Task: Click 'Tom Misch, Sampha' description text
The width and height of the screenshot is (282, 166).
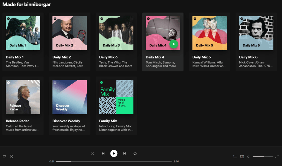Action: point(161,64)
